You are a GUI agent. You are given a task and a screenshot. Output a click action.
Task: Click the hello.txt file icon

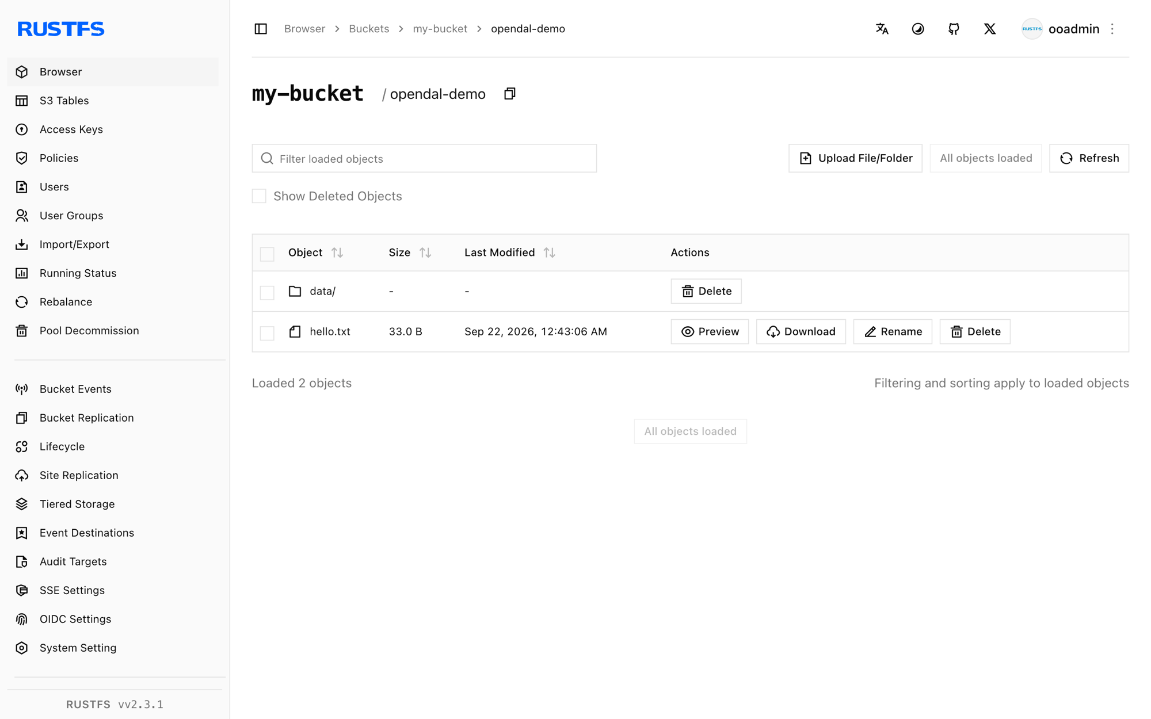[x=295, y=331]
